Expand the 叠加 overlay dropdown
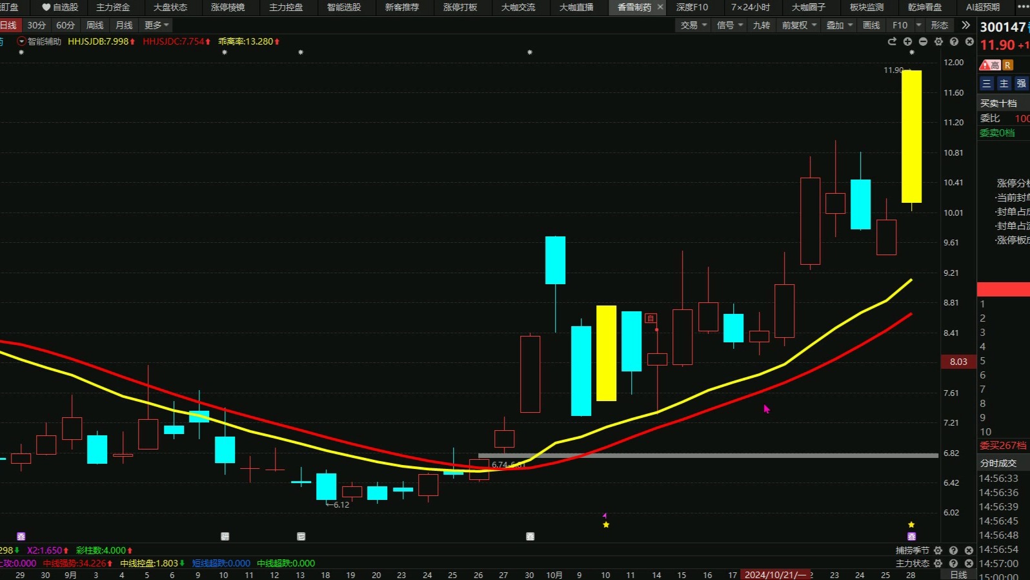The height and width of the screenshot is (580, 1030). (x=840, y=25)
